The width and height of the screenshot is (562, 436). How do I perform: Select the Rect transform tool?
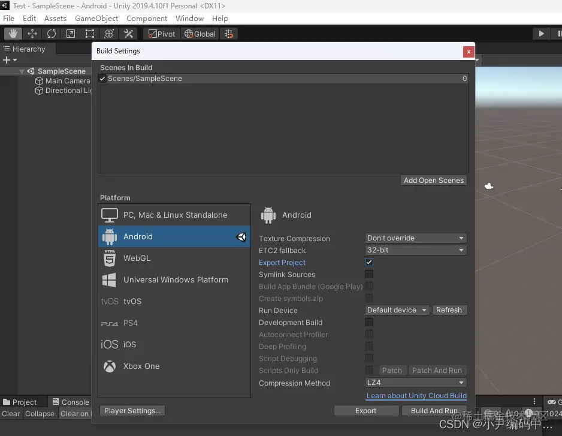90,34
